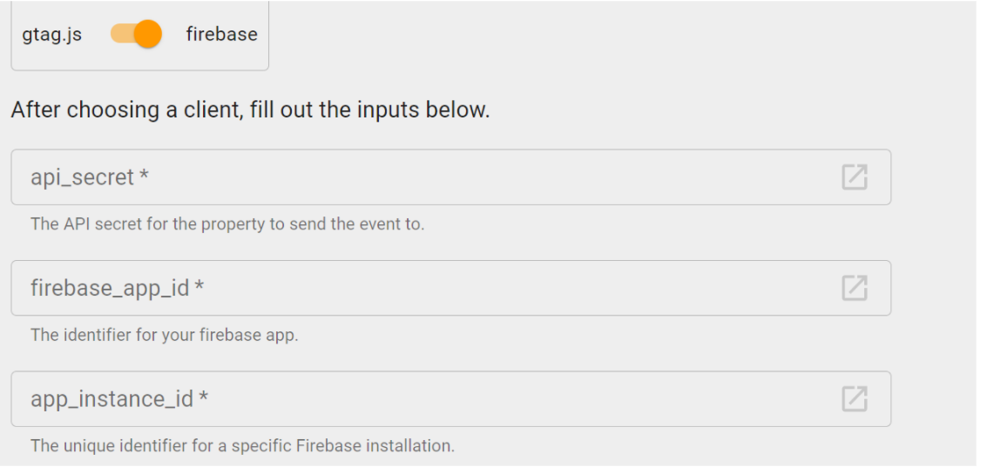Click the required asterisk on app_instance_id

pos(203,398)
